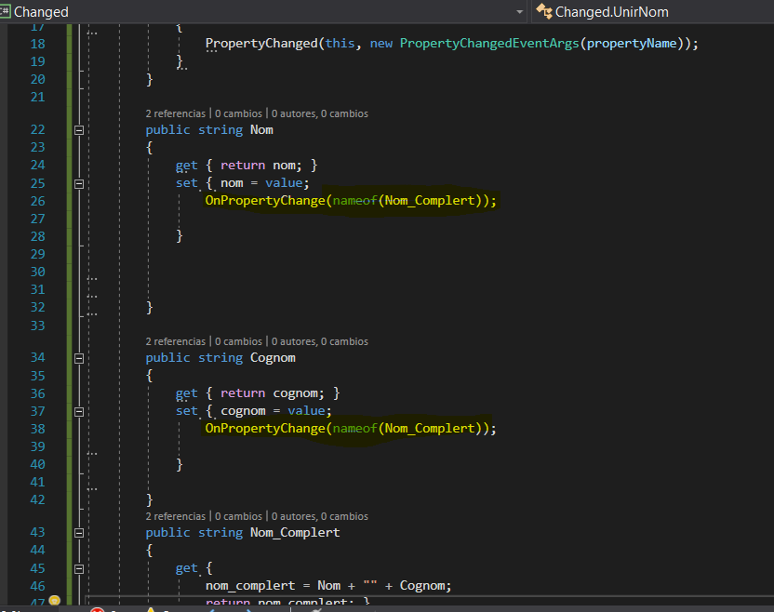Select line number 26 in the margin
The width and height of the screenshot is (774, 612).
[x=37, y=201]
